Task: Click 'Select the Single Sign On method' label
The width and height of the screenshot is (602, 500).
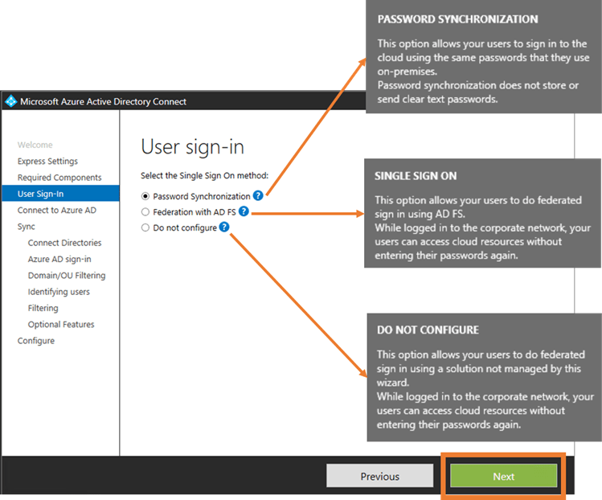Action: (x=205, y=175)
